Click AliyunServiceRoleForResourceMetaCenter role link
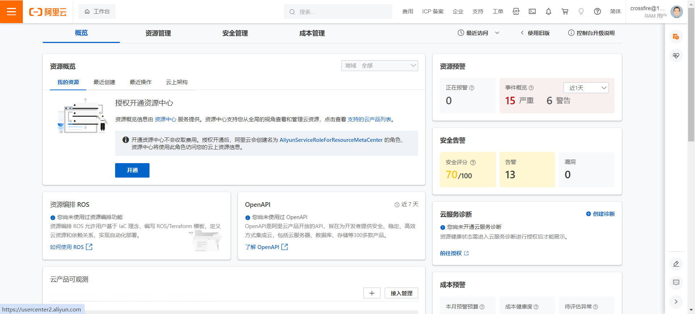 pos(331,140)
